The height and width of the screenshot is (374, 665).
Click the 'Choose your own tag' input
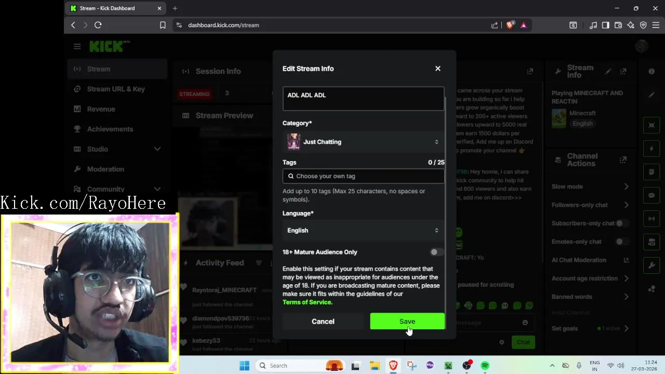(363, 176)
